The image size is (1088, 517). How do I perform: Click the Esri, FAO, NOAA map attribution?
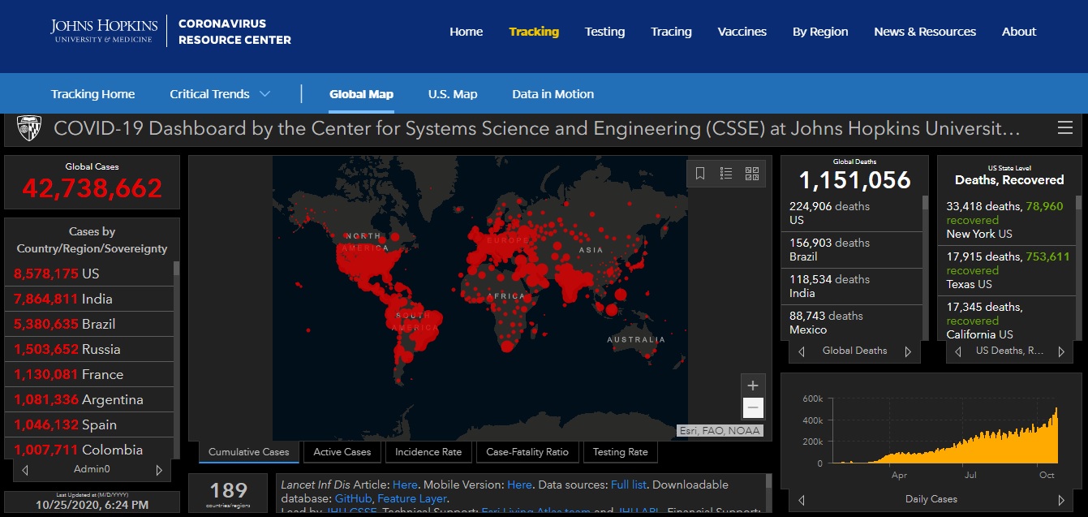pos(720,431)
